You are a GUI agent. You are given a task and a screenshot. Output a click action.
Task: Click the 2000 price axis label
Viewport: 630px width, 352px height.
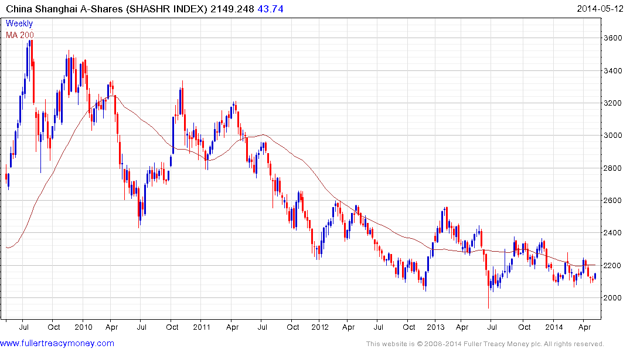coord(613,297)
